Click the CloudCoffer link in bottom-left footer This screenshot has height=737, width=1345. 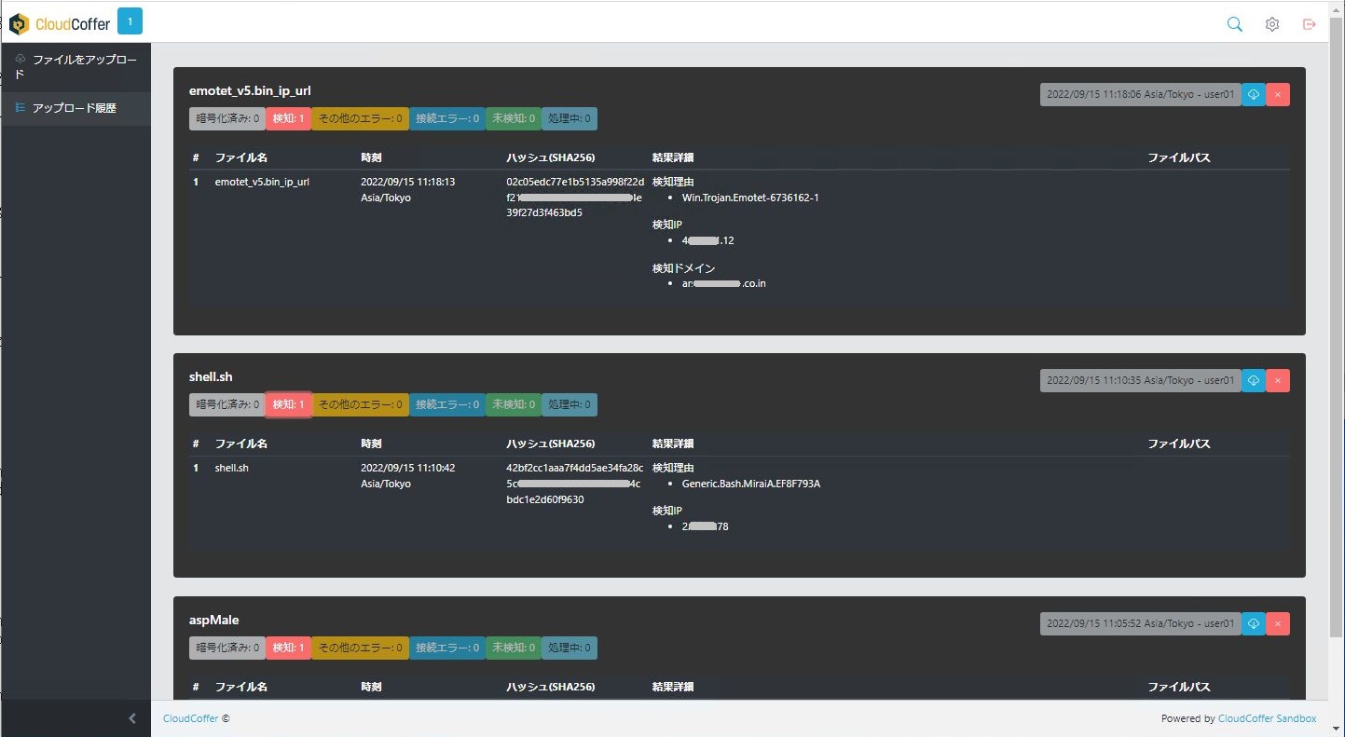pos(191,718)
